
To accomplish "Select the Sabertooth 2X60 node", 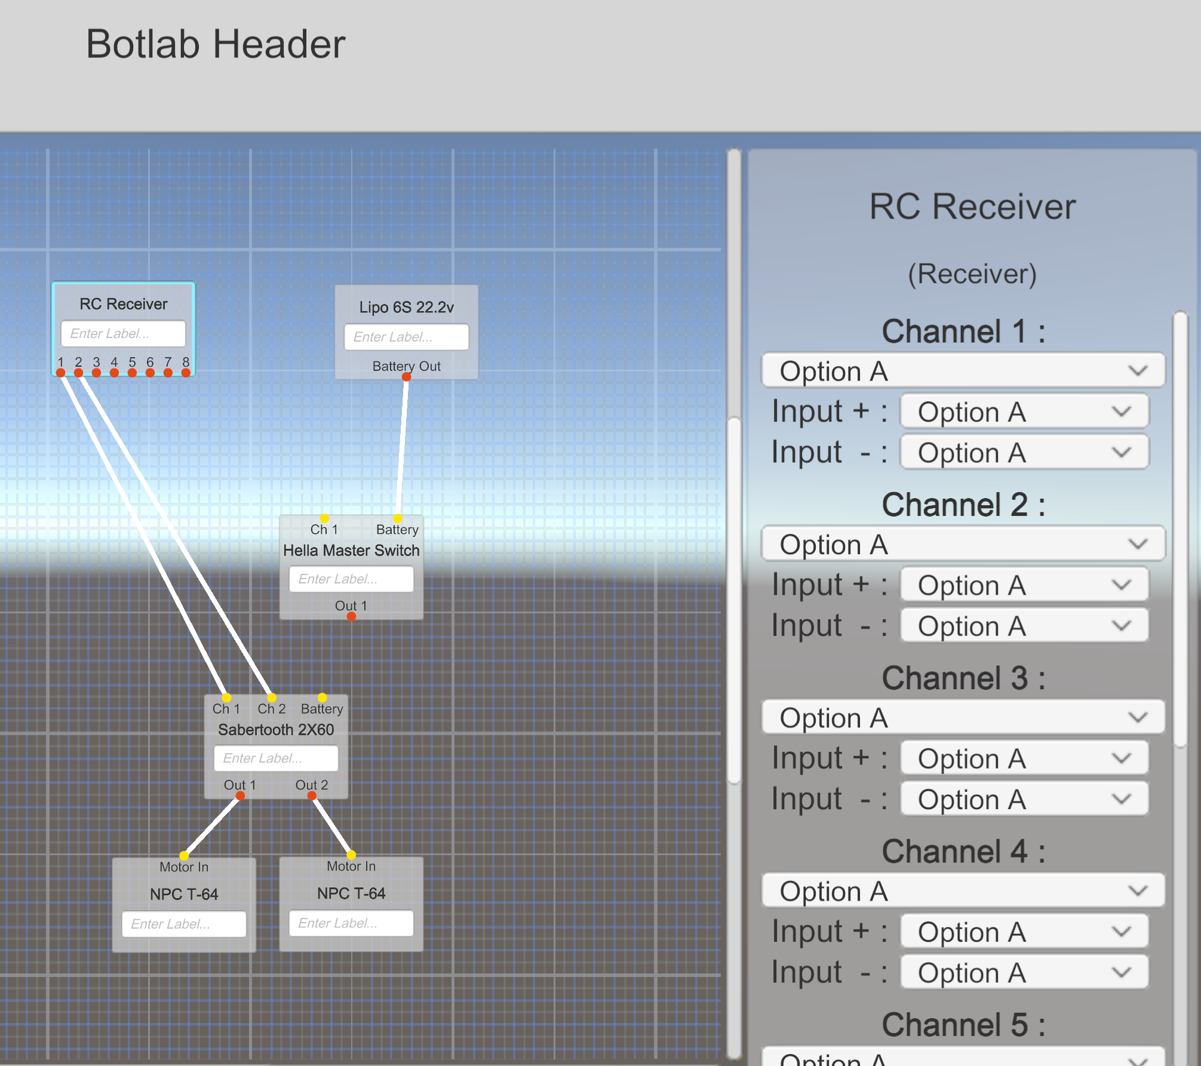I will pyautogui.click(x=276, y=730).
